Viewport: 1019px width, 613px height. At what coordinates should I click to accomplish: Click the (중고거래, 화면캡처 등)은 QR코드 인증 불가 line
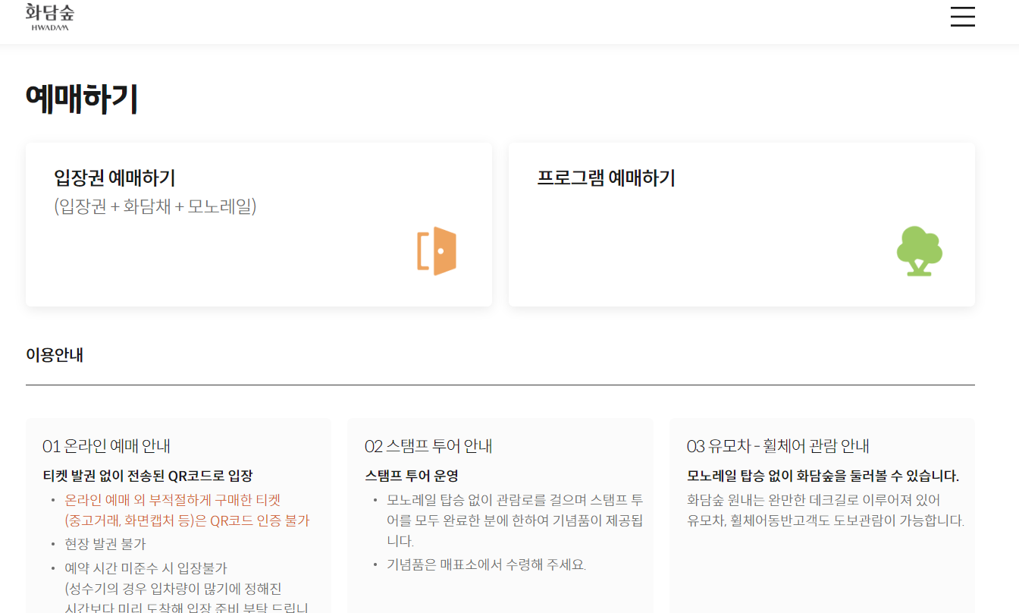tap(187, 521)
